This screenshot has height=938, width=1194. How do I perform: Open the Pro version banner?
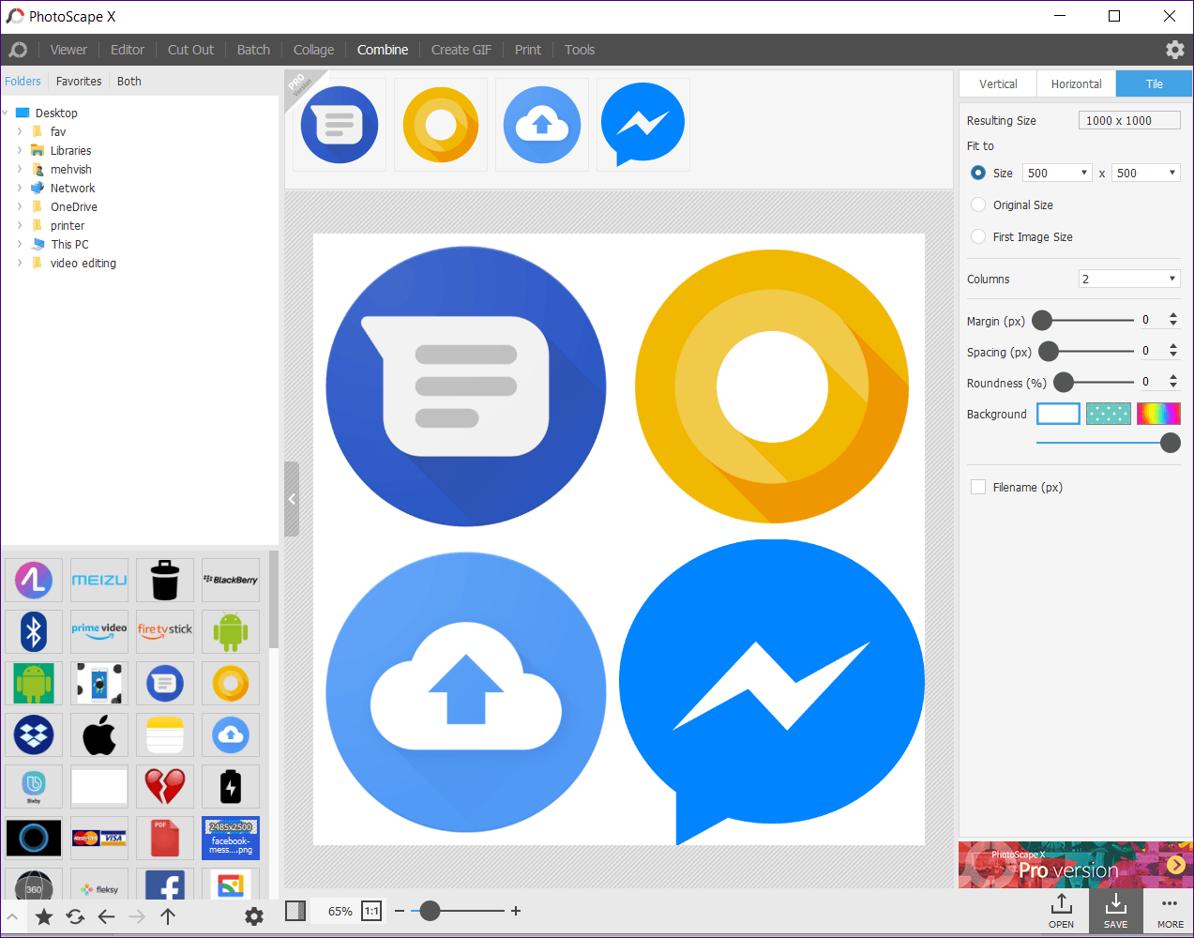pos(1075,865)
